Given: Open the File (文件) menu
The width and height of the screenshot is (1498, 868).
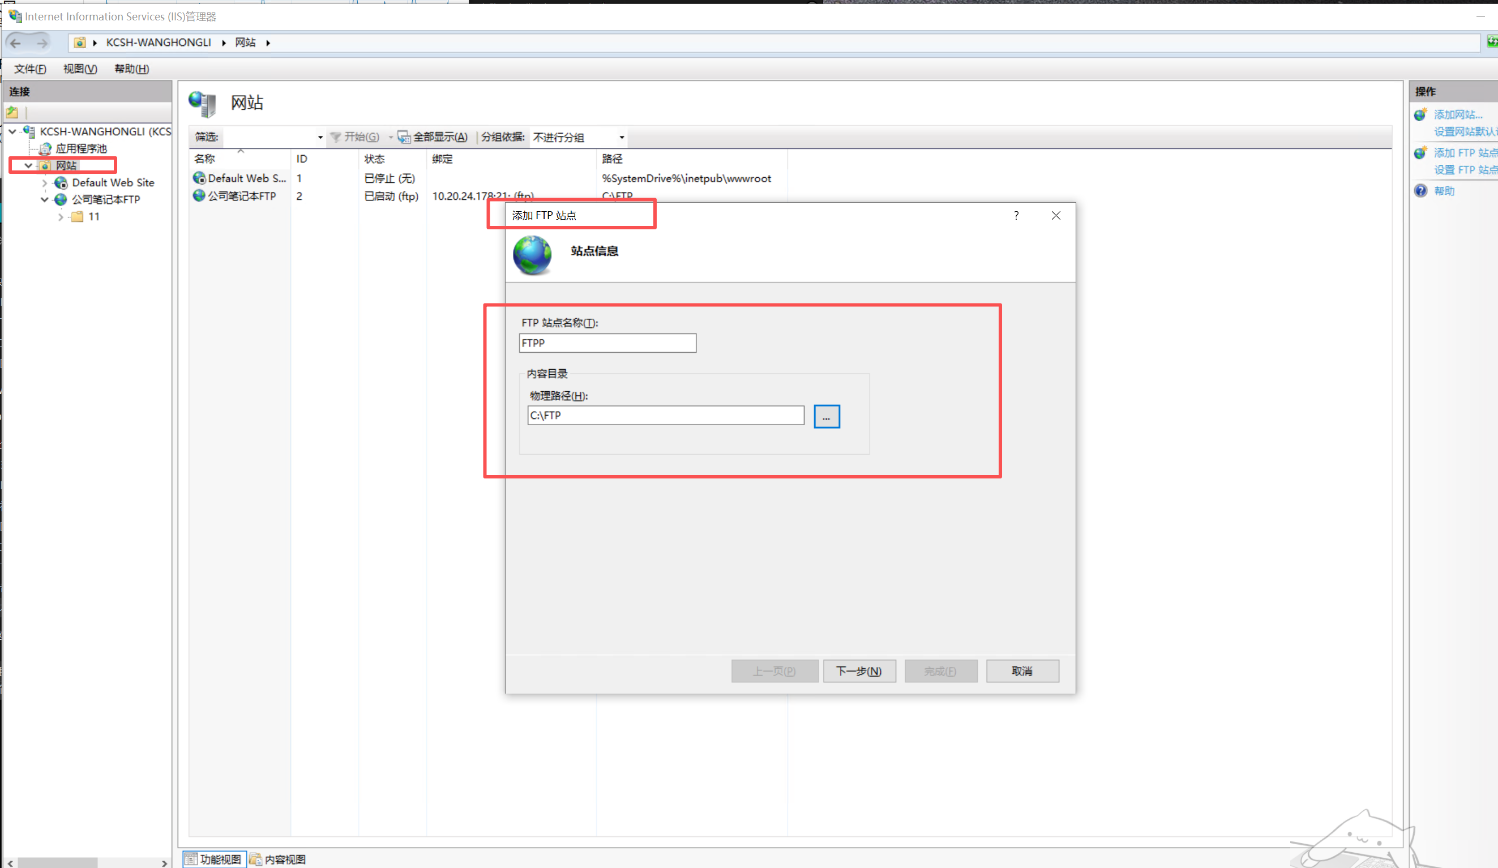Looking at the screenshot, I should [29, 69].
